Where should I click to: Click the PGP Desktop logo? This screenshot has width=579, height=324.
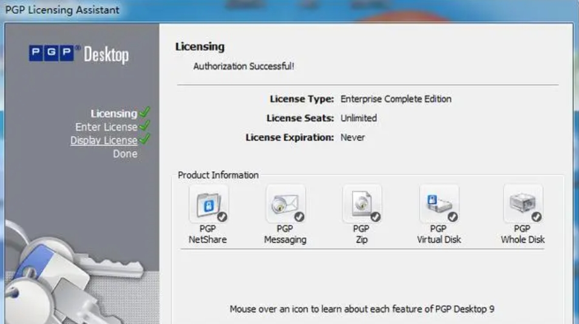(79, 55)
